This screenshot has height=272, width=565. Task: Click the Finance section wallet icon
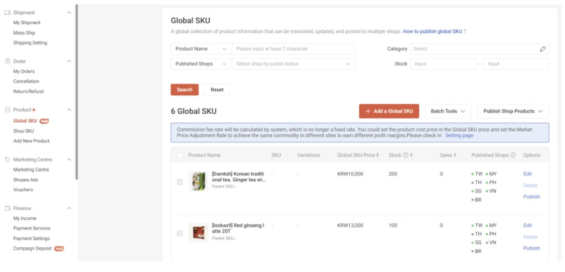(8, 208)
